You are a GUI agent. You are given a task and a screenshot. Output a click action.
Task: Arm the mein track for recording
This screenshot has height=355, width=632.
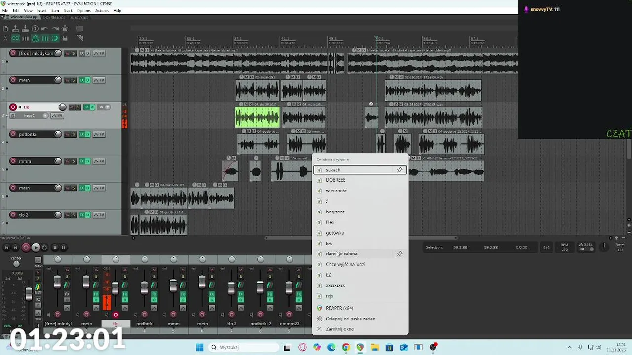13,80
